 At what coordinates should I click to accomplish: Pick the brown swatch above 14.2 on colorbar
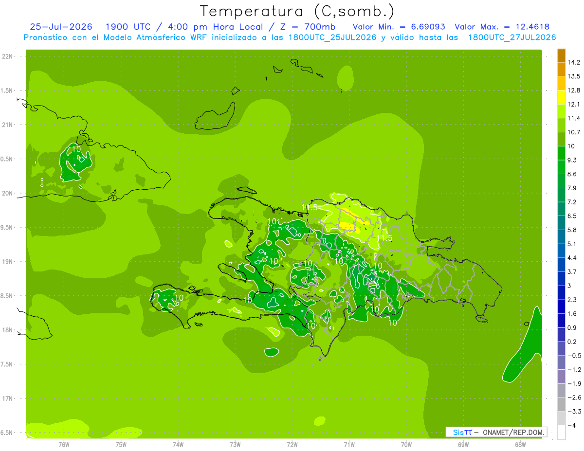(561, 55)
